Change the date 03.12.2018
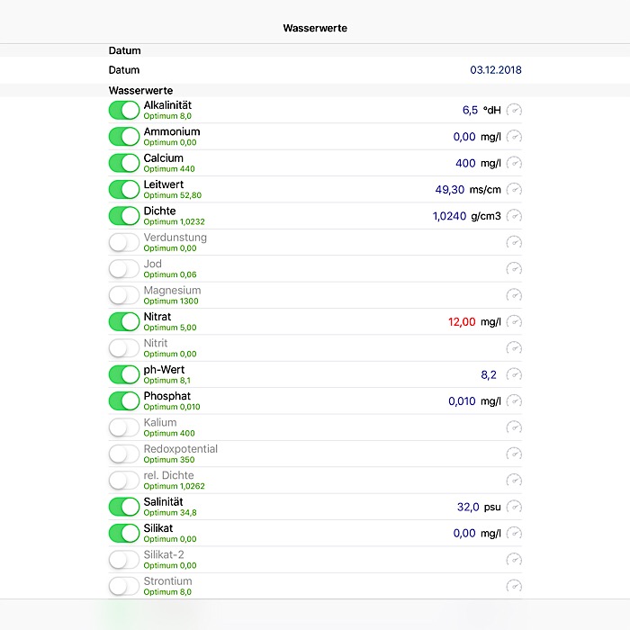Viewport: 630px width, 630px height. (x=495, y=70)
